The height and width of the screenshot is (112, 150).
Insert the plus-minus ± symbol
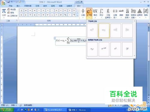click(x=21, y=10)
